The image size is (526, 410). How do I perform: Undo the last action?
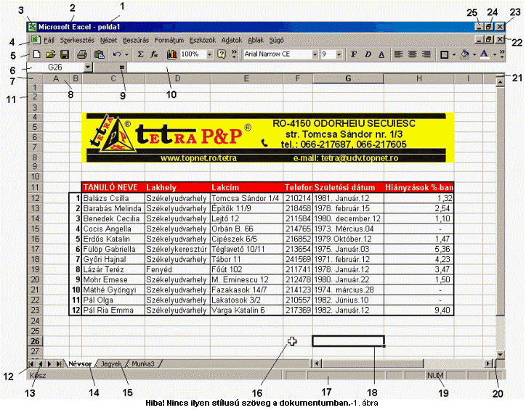click(x=117, y=54)
